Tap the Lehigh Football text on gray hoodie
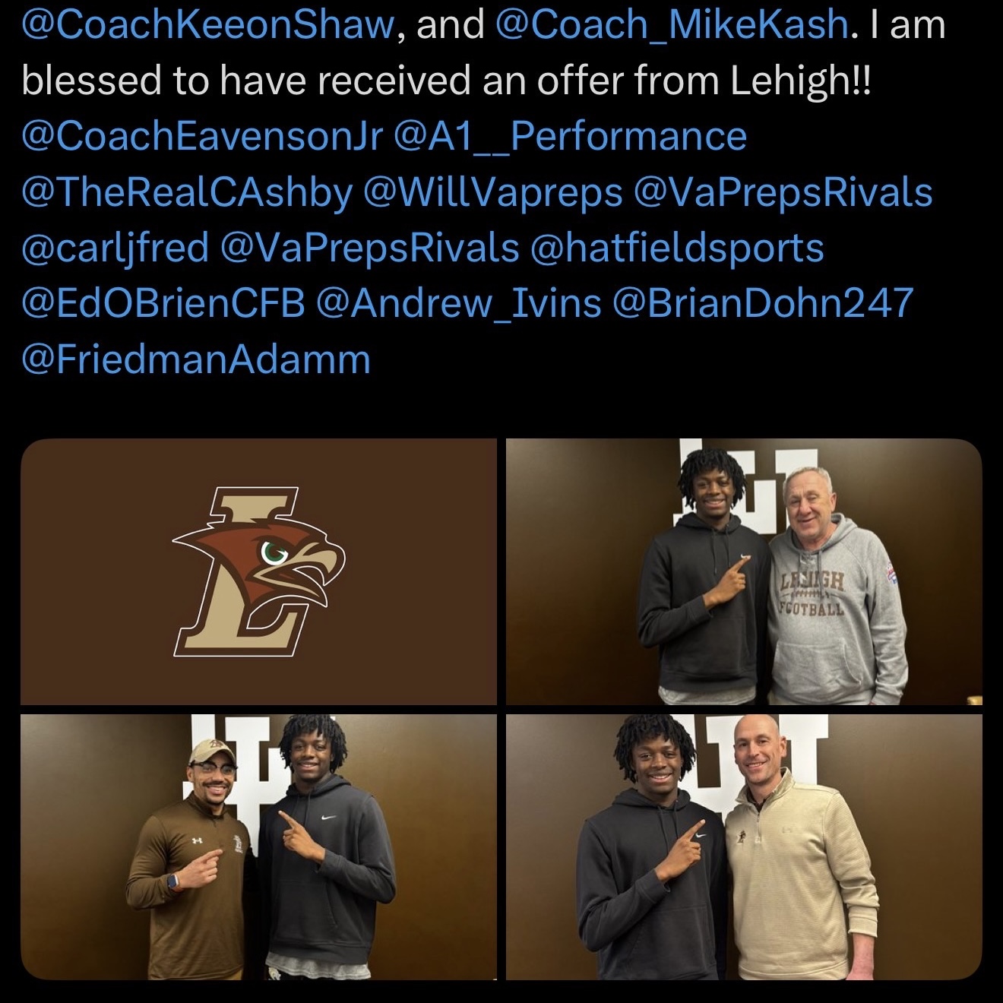Screen dimensions: 1003x1003 811,594
